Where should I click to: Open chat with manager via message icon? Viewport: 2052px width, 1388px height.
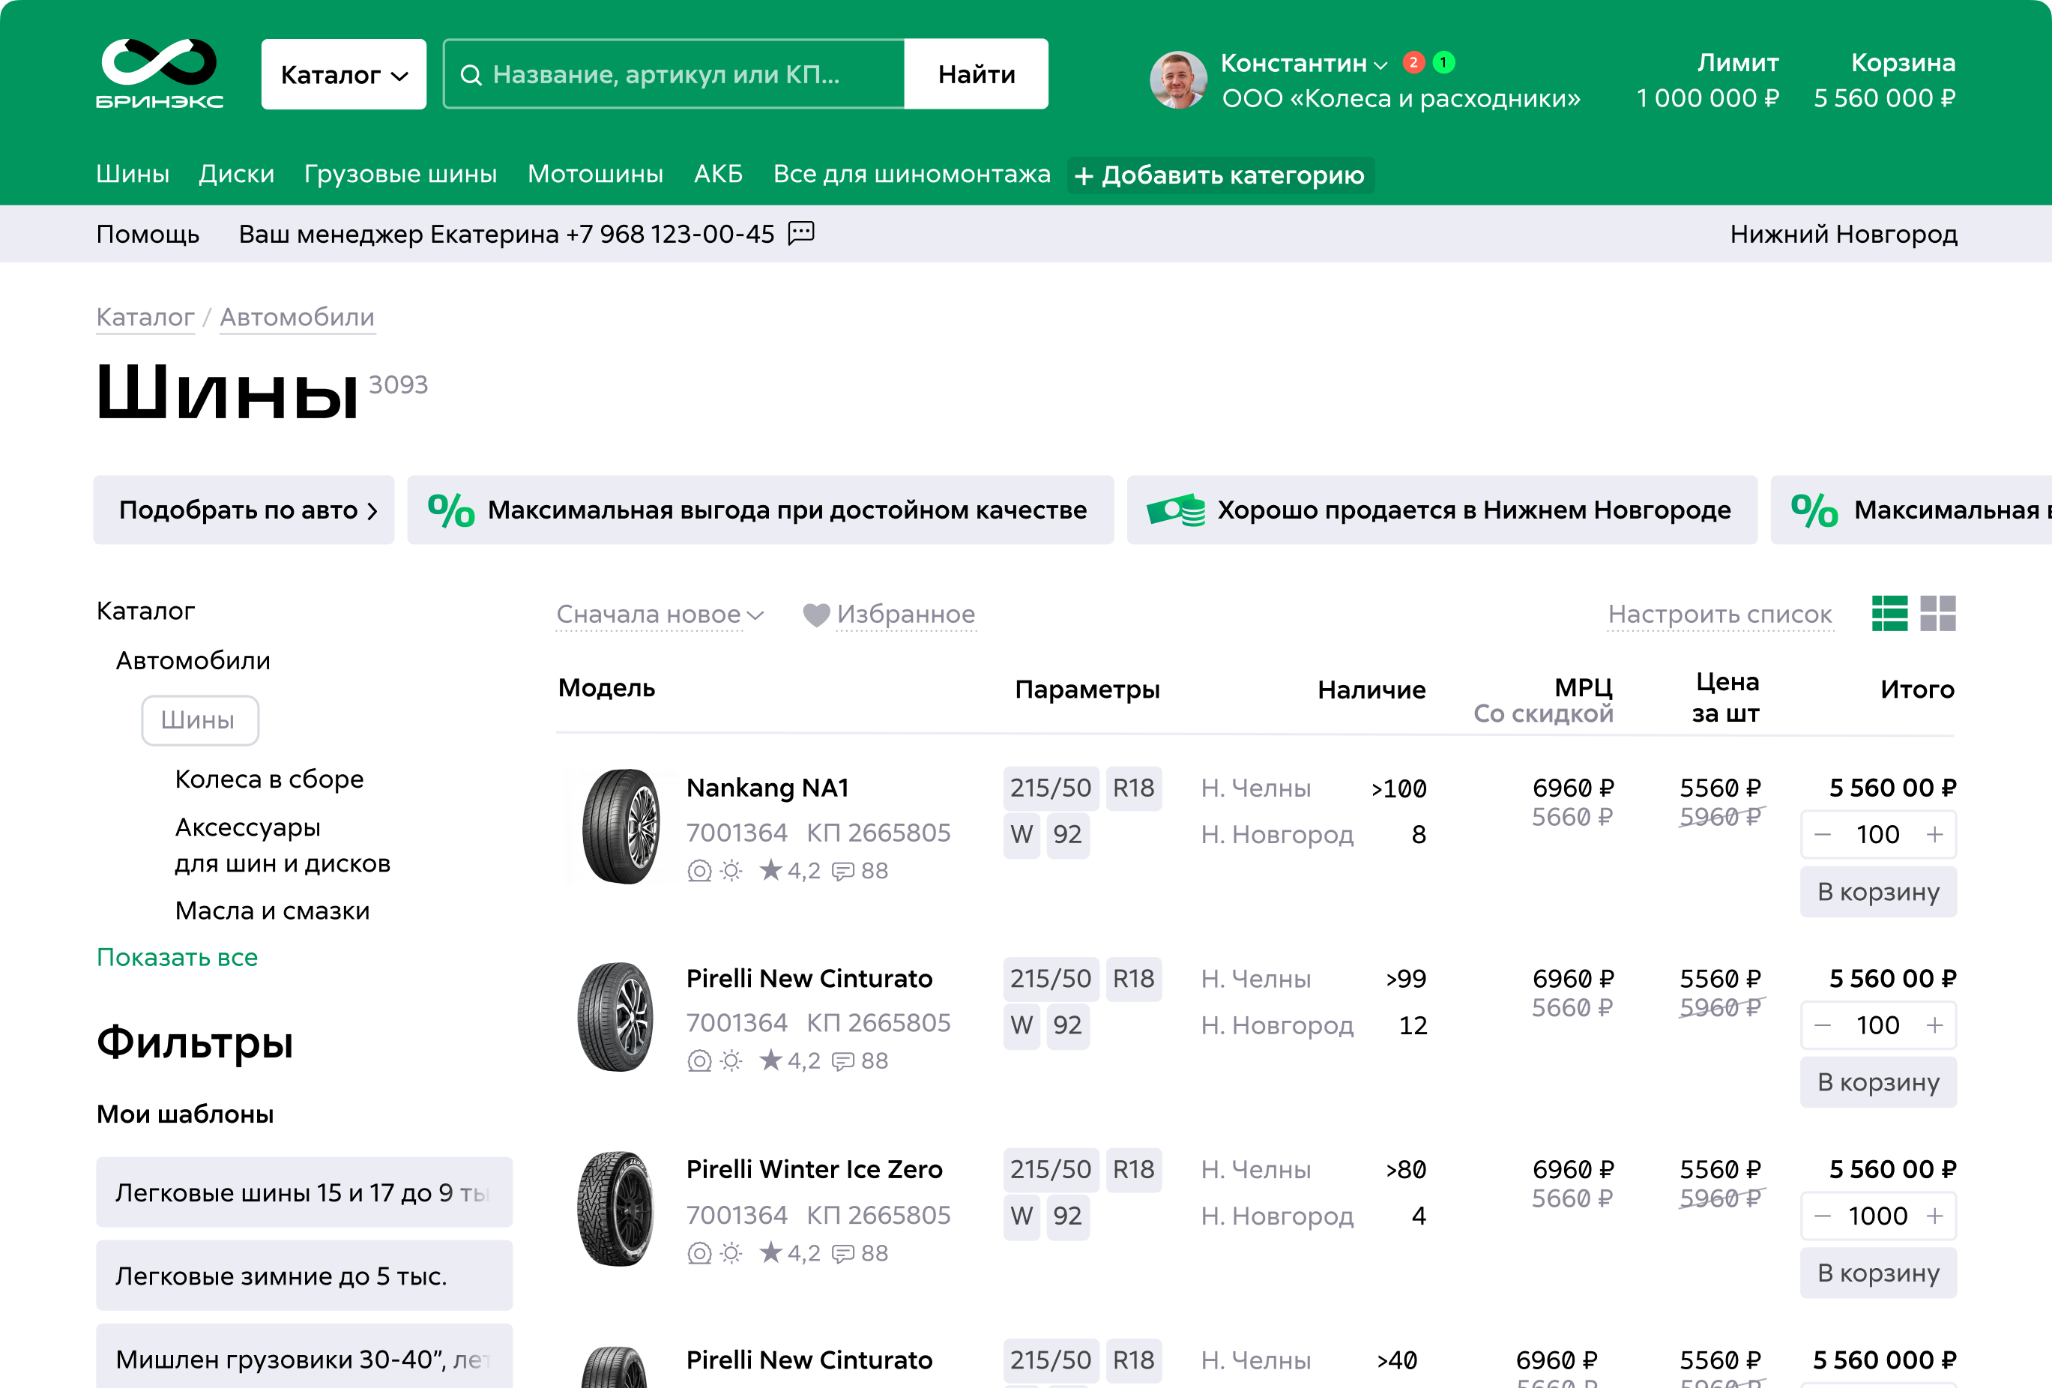[801, 233]
